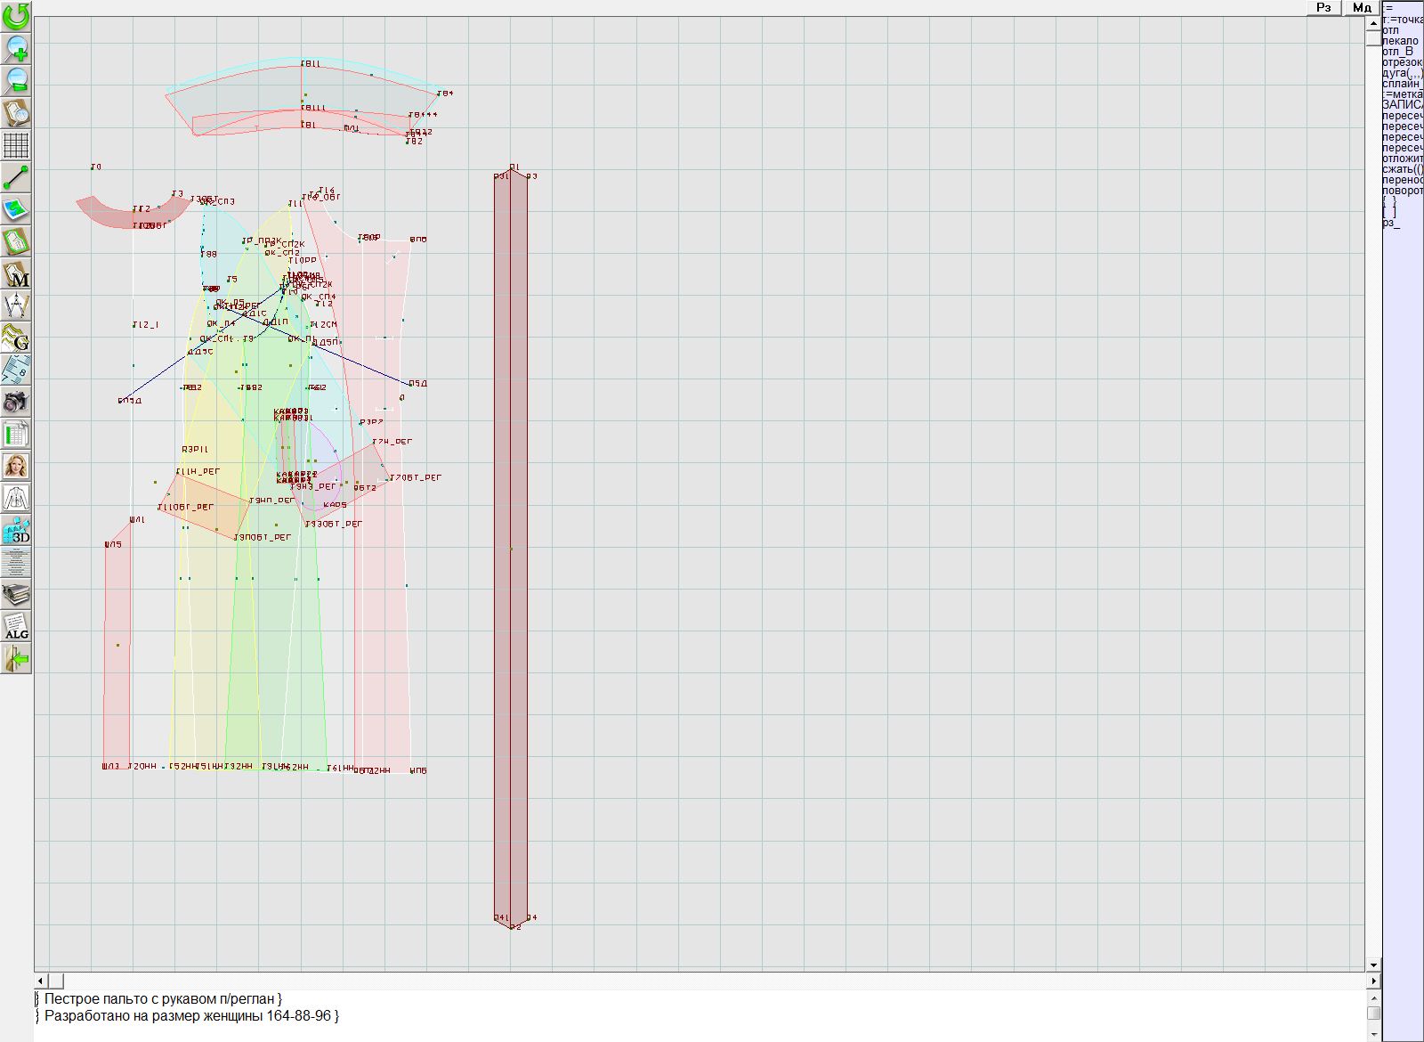Click the Мд button

[x=1362, y=8]
